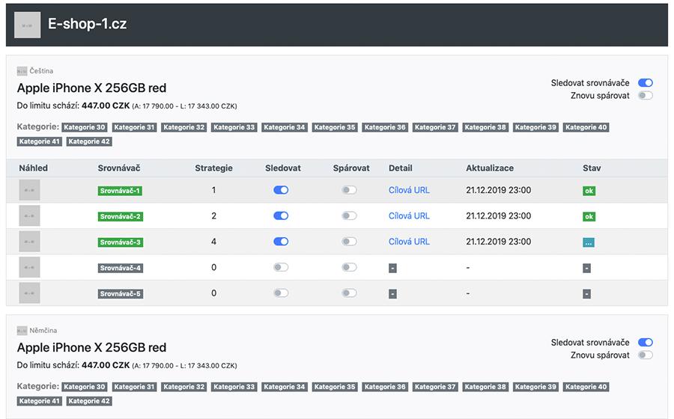The image size is (674, 419).
Task: Select Kategorie 35 tag in Němčina section
Action: click(335, 387)
